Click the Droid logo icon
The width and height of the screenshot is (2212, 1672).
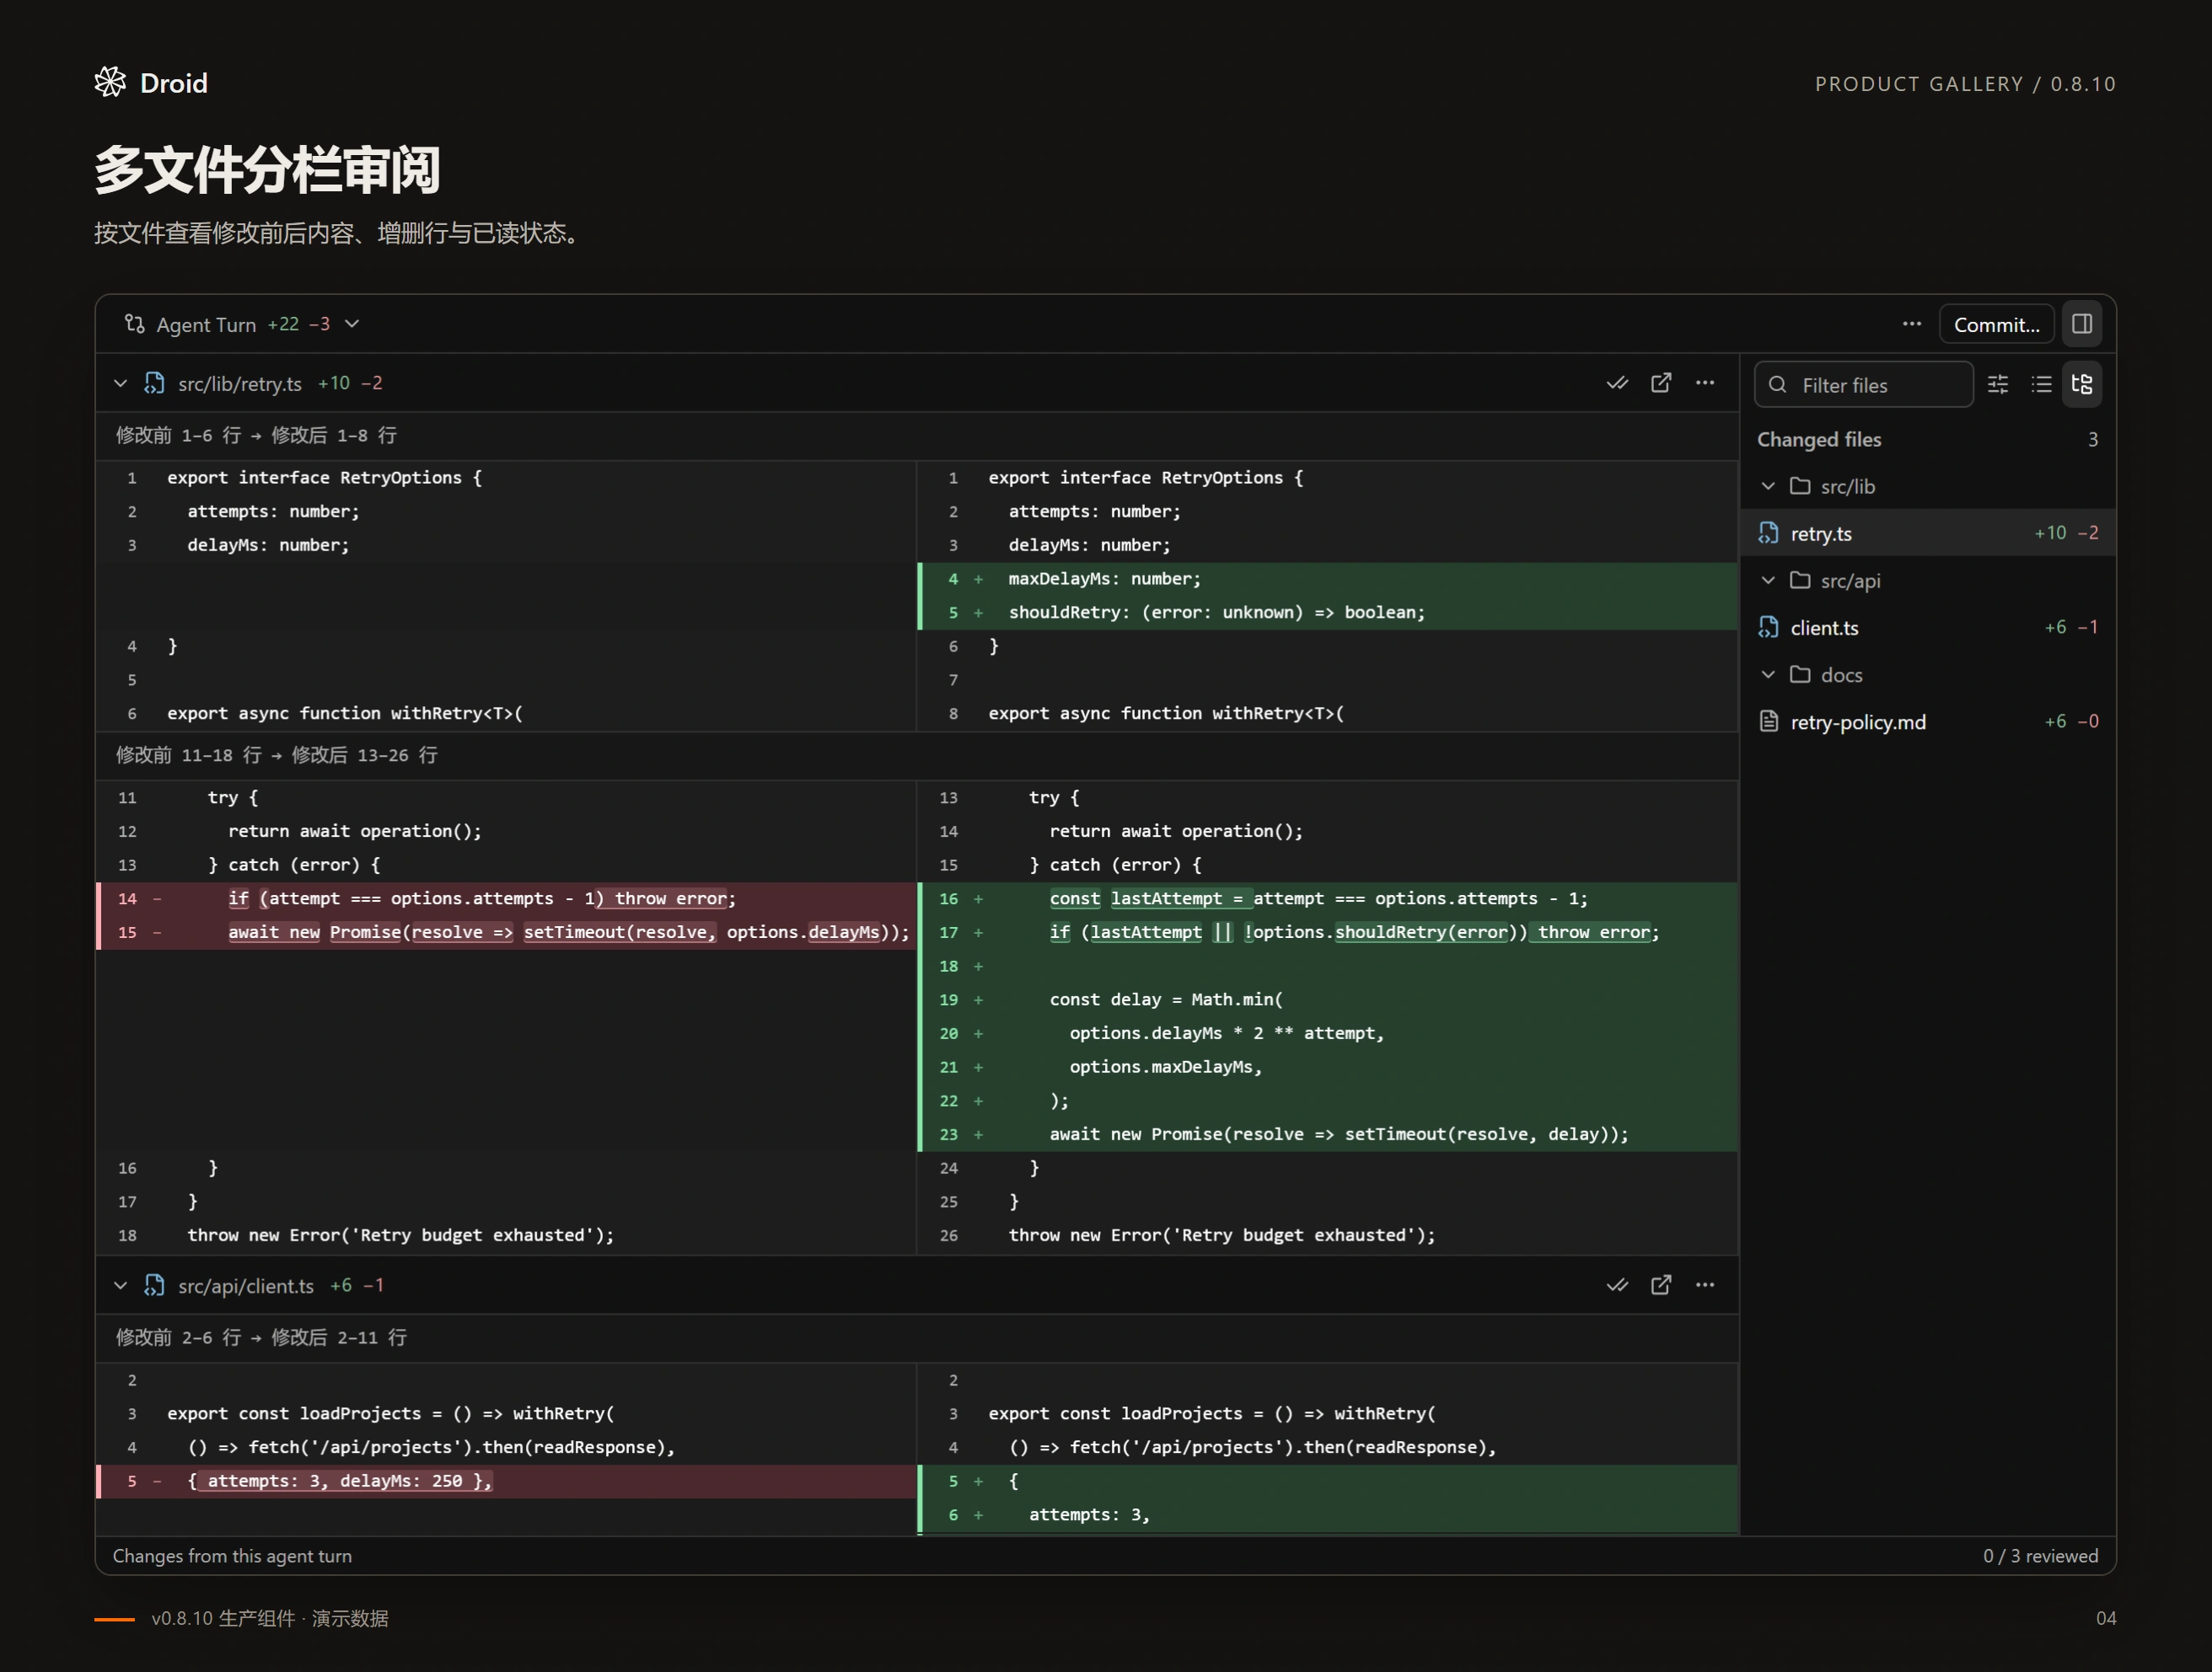tap(110, 83)
